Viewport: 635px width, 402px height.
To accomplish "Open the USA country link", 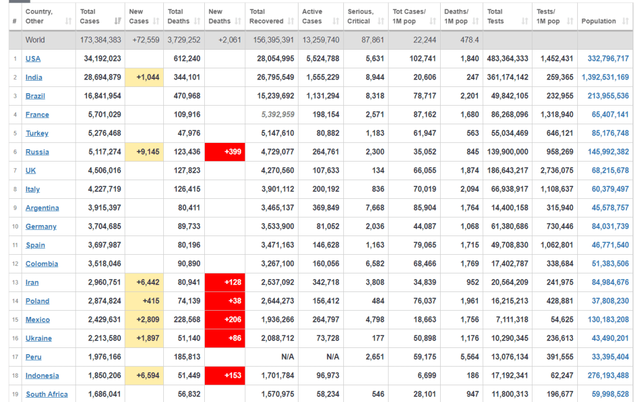I will [33, 59].
